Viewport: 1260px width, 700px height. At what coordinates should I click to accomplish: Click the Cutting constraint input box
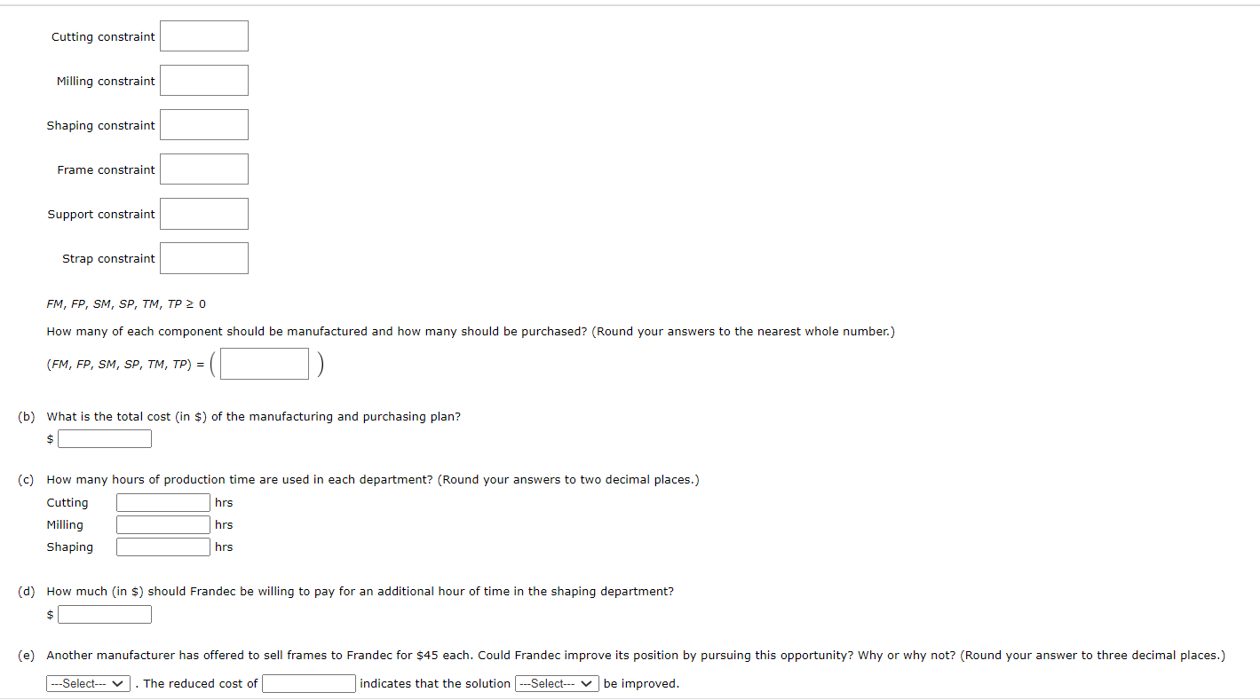(204, 36)
